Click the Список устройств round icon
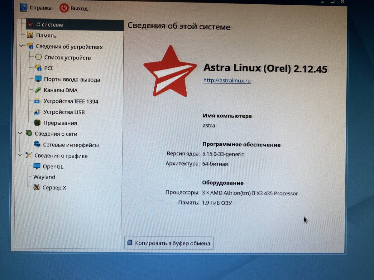The height and width of the screenshot is (280, 374). tap(38, 57)
